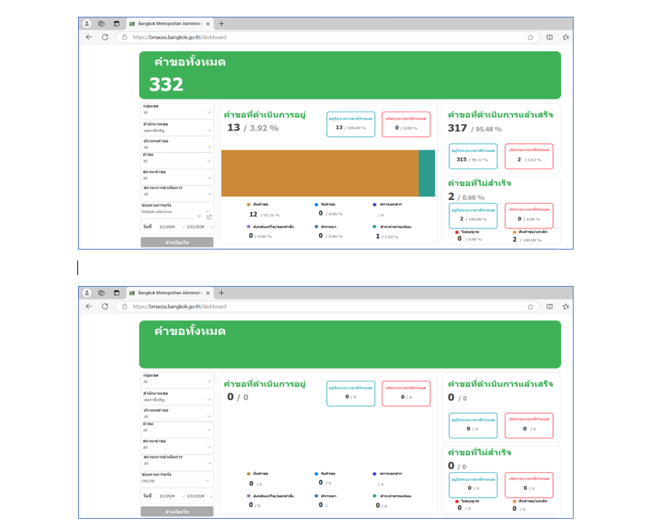The width and height of the screenshot is (648, 529).
Task: Click the new tab plus icon in the lower browser
Action: point(222,293)
